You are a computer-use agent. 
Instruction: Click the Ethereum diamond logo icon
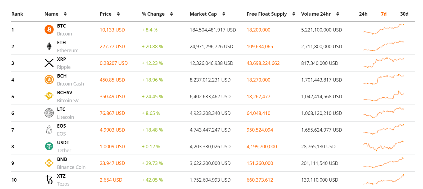pyautogui.click(x=49, y=46)
